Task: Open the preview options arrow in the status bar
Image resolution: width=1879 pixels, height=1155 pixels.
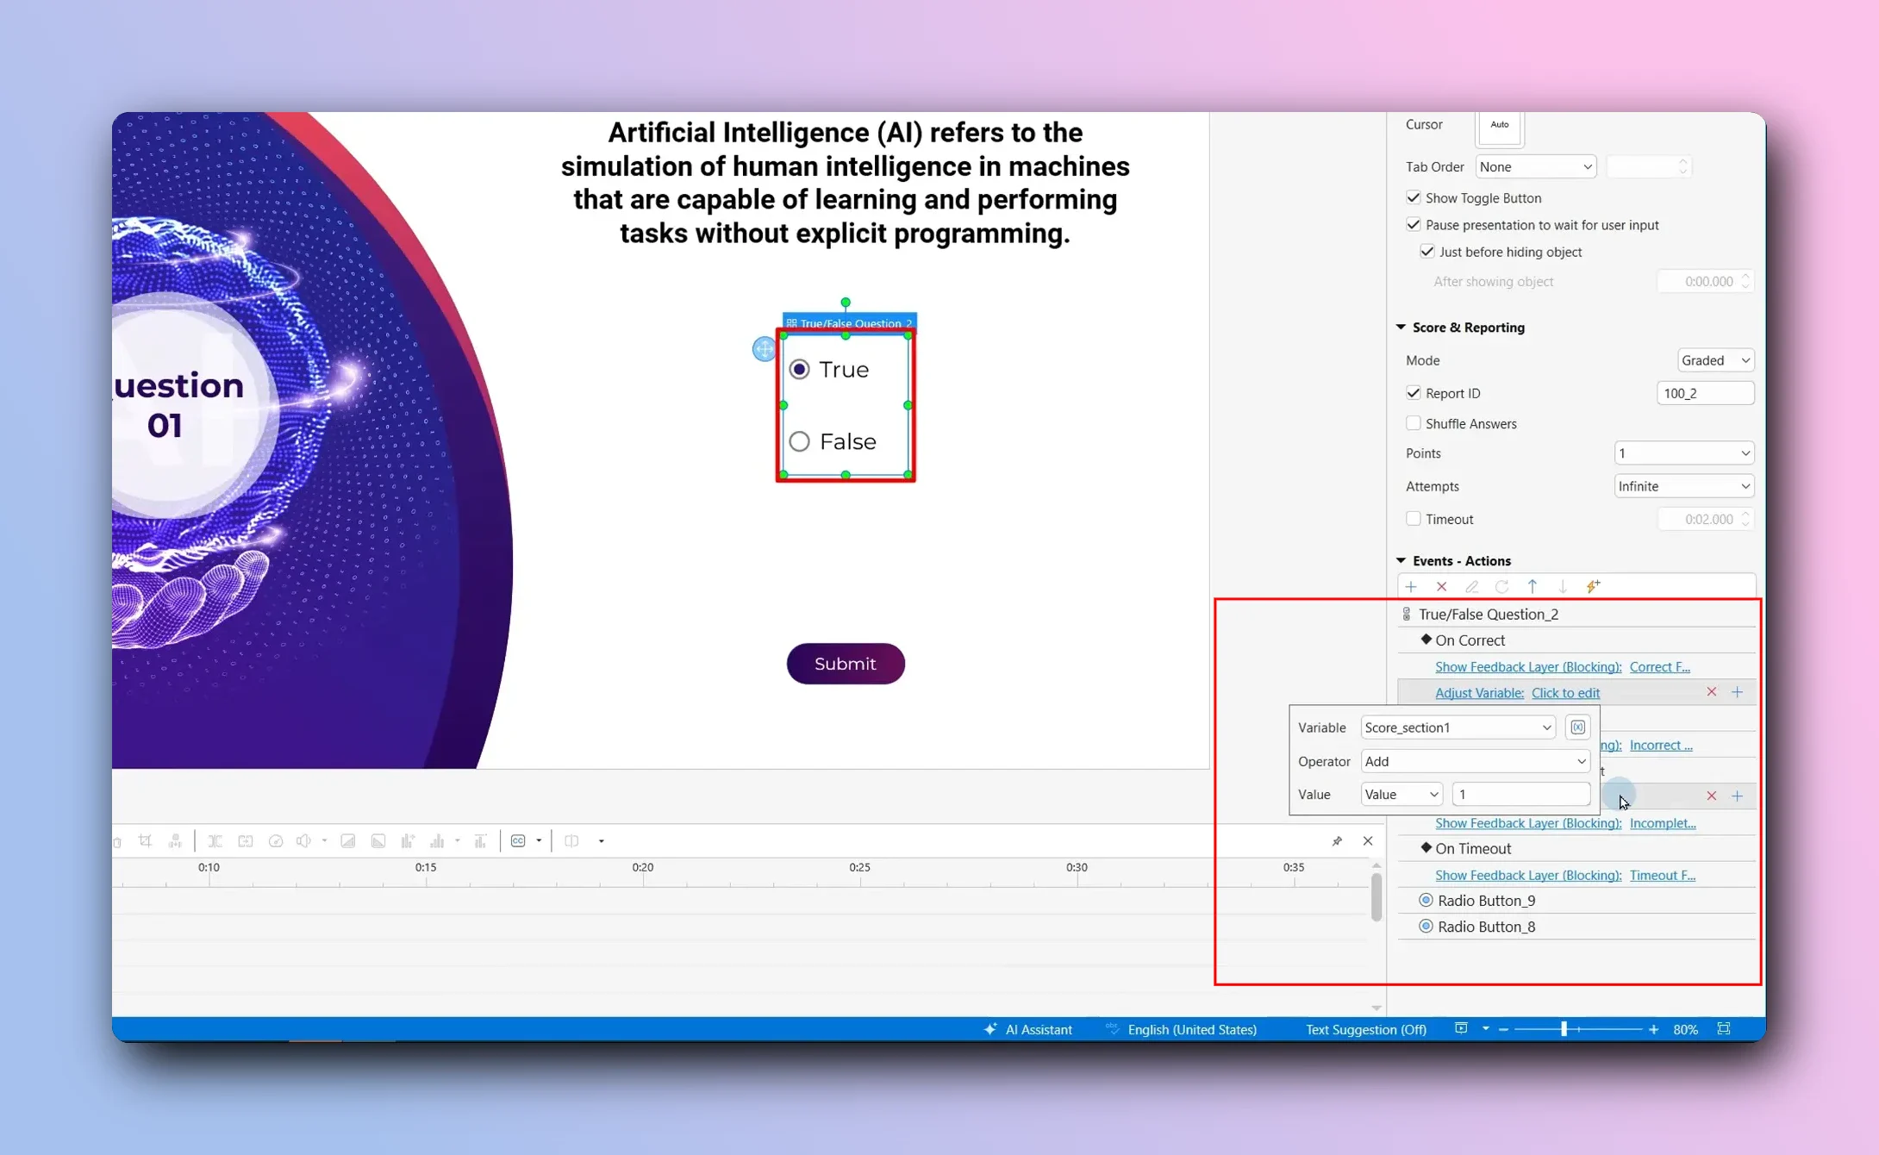Action: (x=1485, y=1028)
